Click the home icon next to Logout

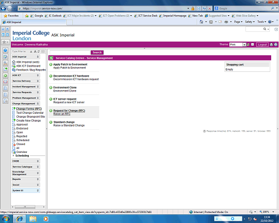coord(271,44)
